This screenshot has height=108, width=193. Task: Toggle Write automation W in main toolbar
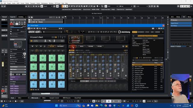click(x=36, y=6)
